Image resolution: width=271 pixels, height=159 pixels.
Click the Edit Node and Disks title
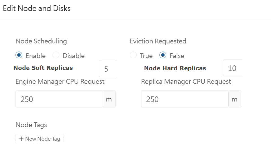click(37, 8)
